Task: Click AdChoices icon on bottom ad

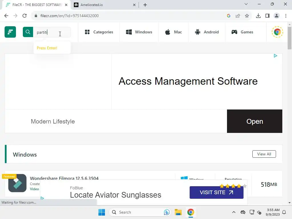Action: tap(42, 198)
